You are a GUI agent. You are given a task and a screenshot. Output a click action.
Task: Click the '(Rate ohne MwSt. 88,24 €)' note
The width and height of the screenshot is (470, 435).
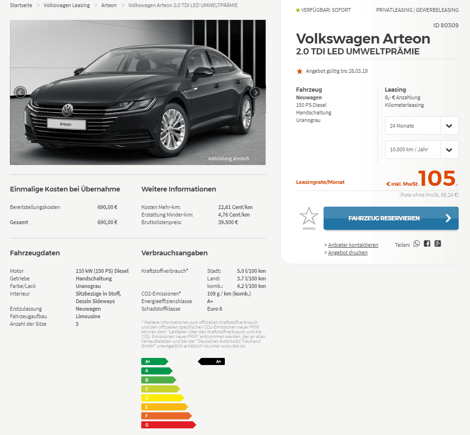click(429, 195)
